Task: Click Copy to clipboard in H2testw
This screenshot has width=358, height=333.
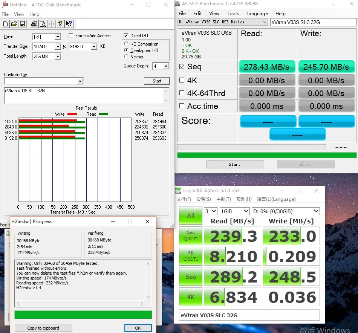Action: [x=43, y=328]
